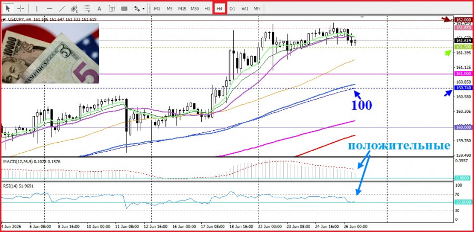This screenshot has width=474, height=232.
Task: Click the chart shift triangle marker
Action: (362, 17)
